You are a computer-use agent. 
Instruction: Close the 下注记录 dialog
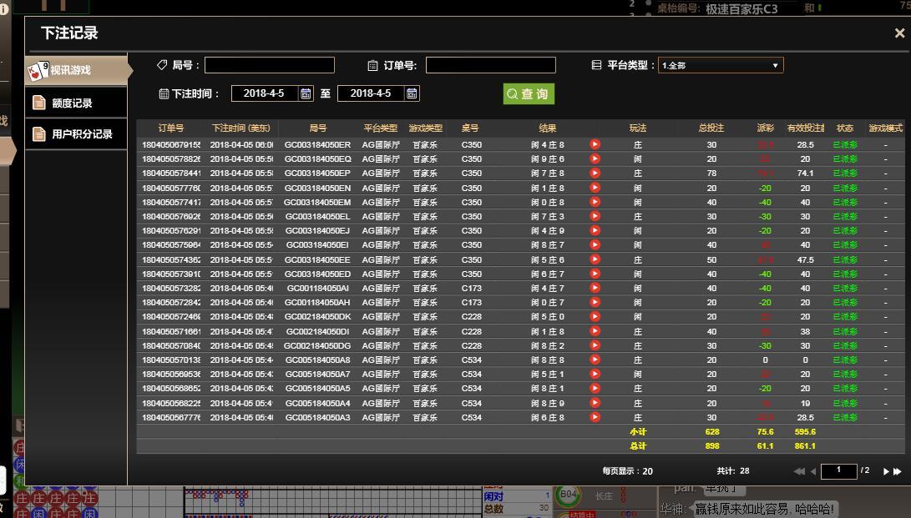899,33
